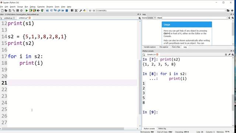Undock the editor pane with its float icon
Image resolution: width=236 pixels, height=133 pixels.
138,14
